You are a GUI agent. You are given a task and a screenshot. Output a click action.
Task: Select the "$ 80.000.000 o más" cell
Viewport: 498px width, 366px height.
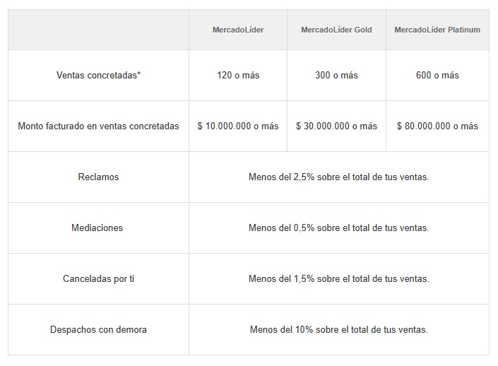[x=437, y=126]
